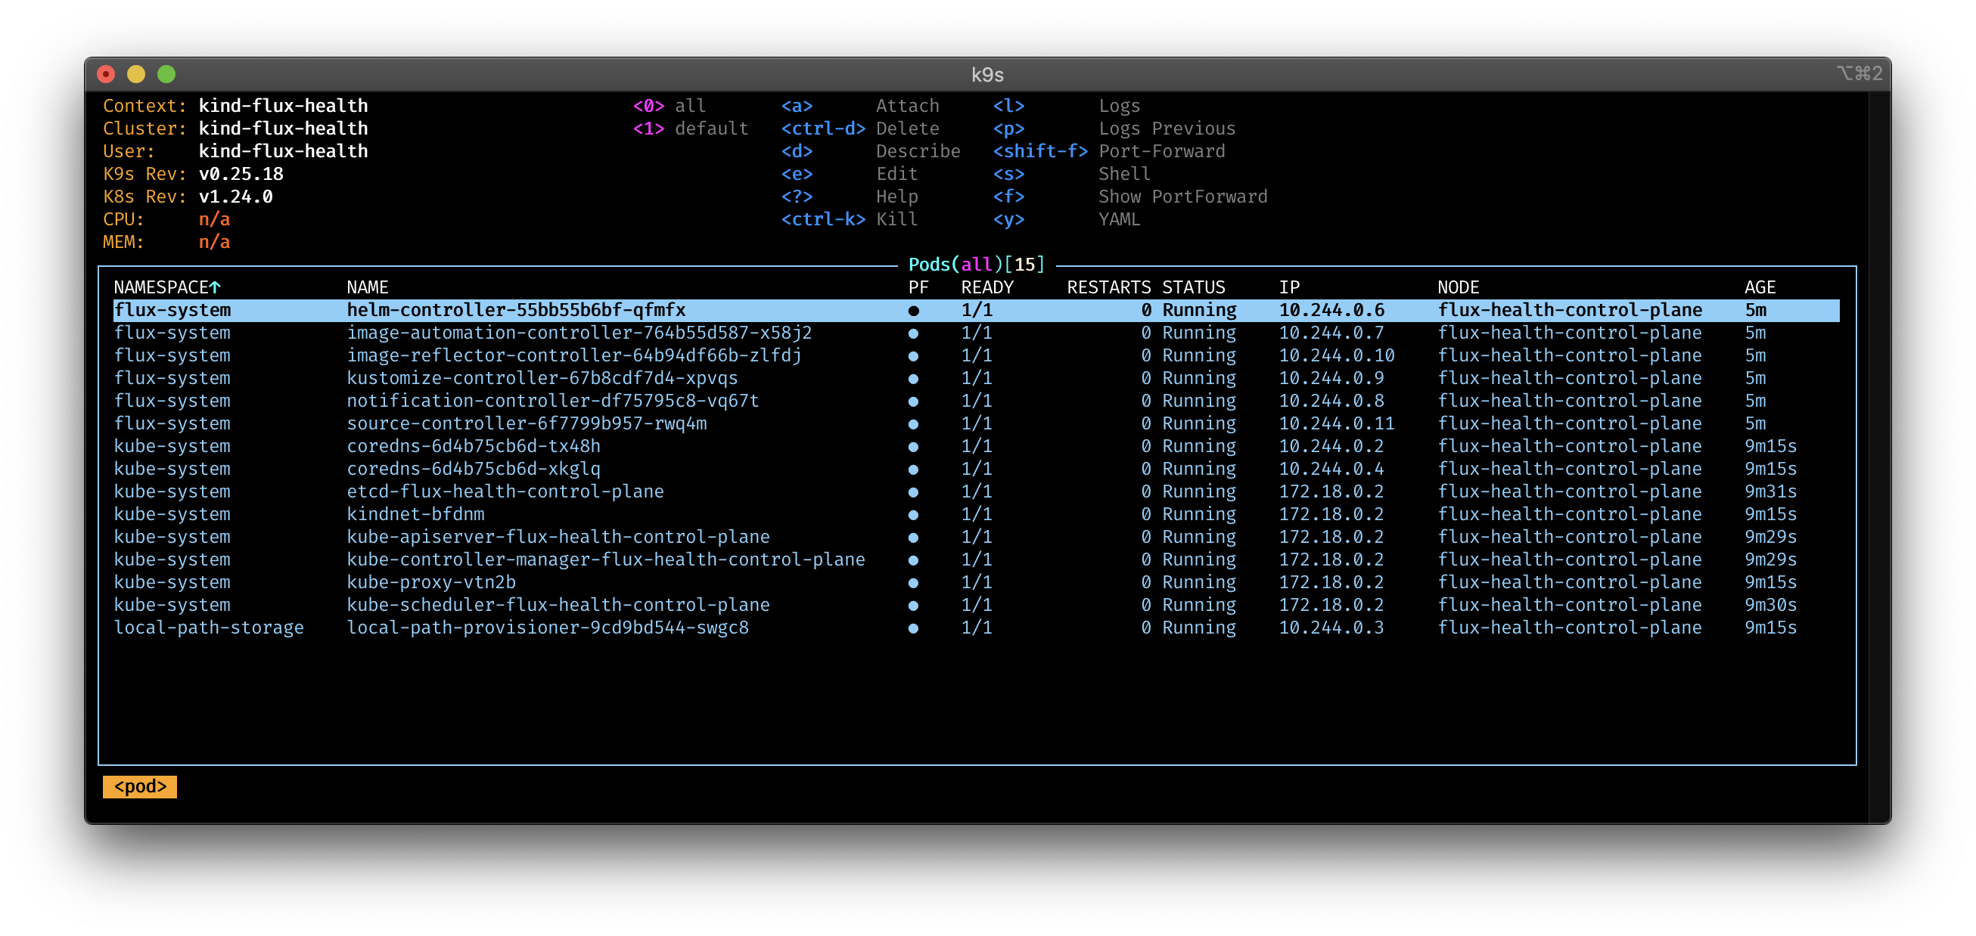Click the Attach command hint
The image size is (1976, 936).
pos(908,106)
